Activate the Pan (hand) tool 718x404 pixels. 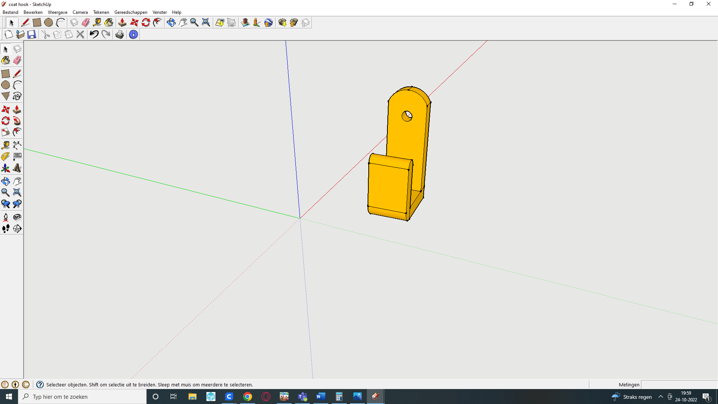pyautogui.click(x=17, y=181)
